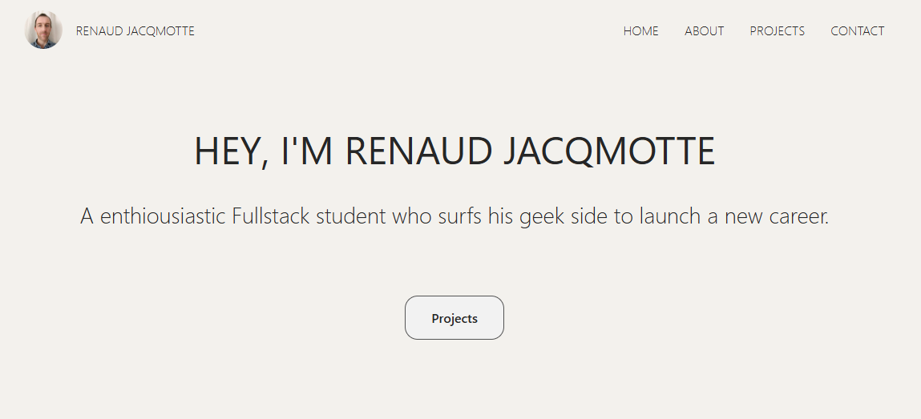Click the word "enthiousiastic" in the tagline
921x419 pixels.
pyautogui.click(x=163, y=216)
